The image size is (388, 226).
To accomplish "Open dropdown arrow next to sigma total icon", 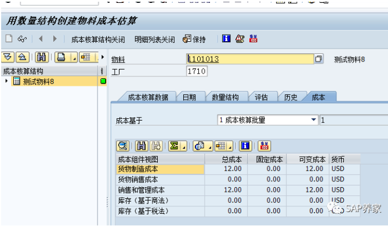I will tap(184, 147).
